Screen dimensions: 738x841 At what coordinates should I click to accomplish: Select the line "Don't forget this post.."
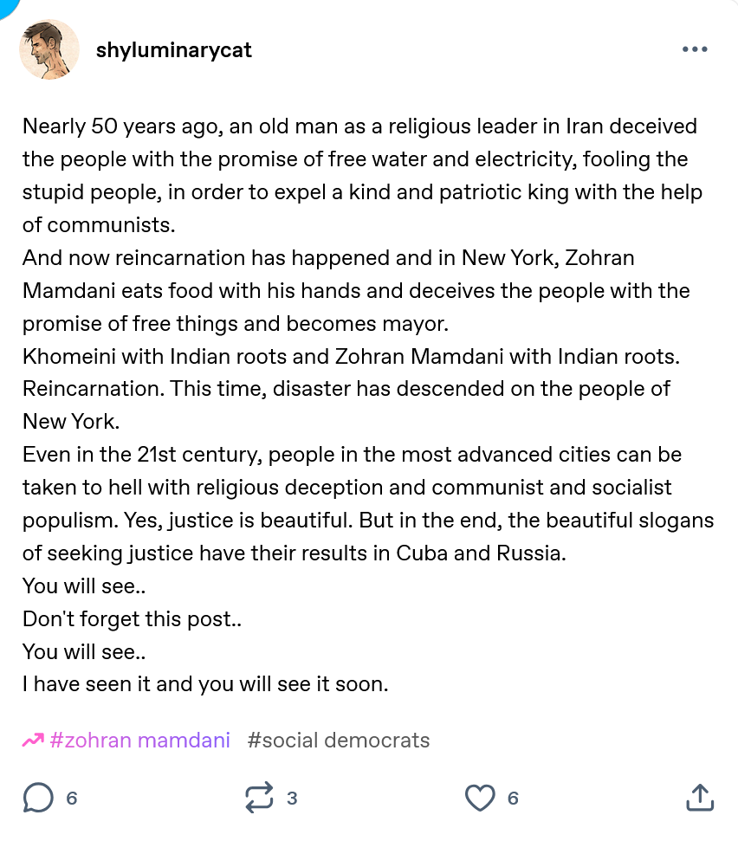pyautogui.click(x=132, y=618)
